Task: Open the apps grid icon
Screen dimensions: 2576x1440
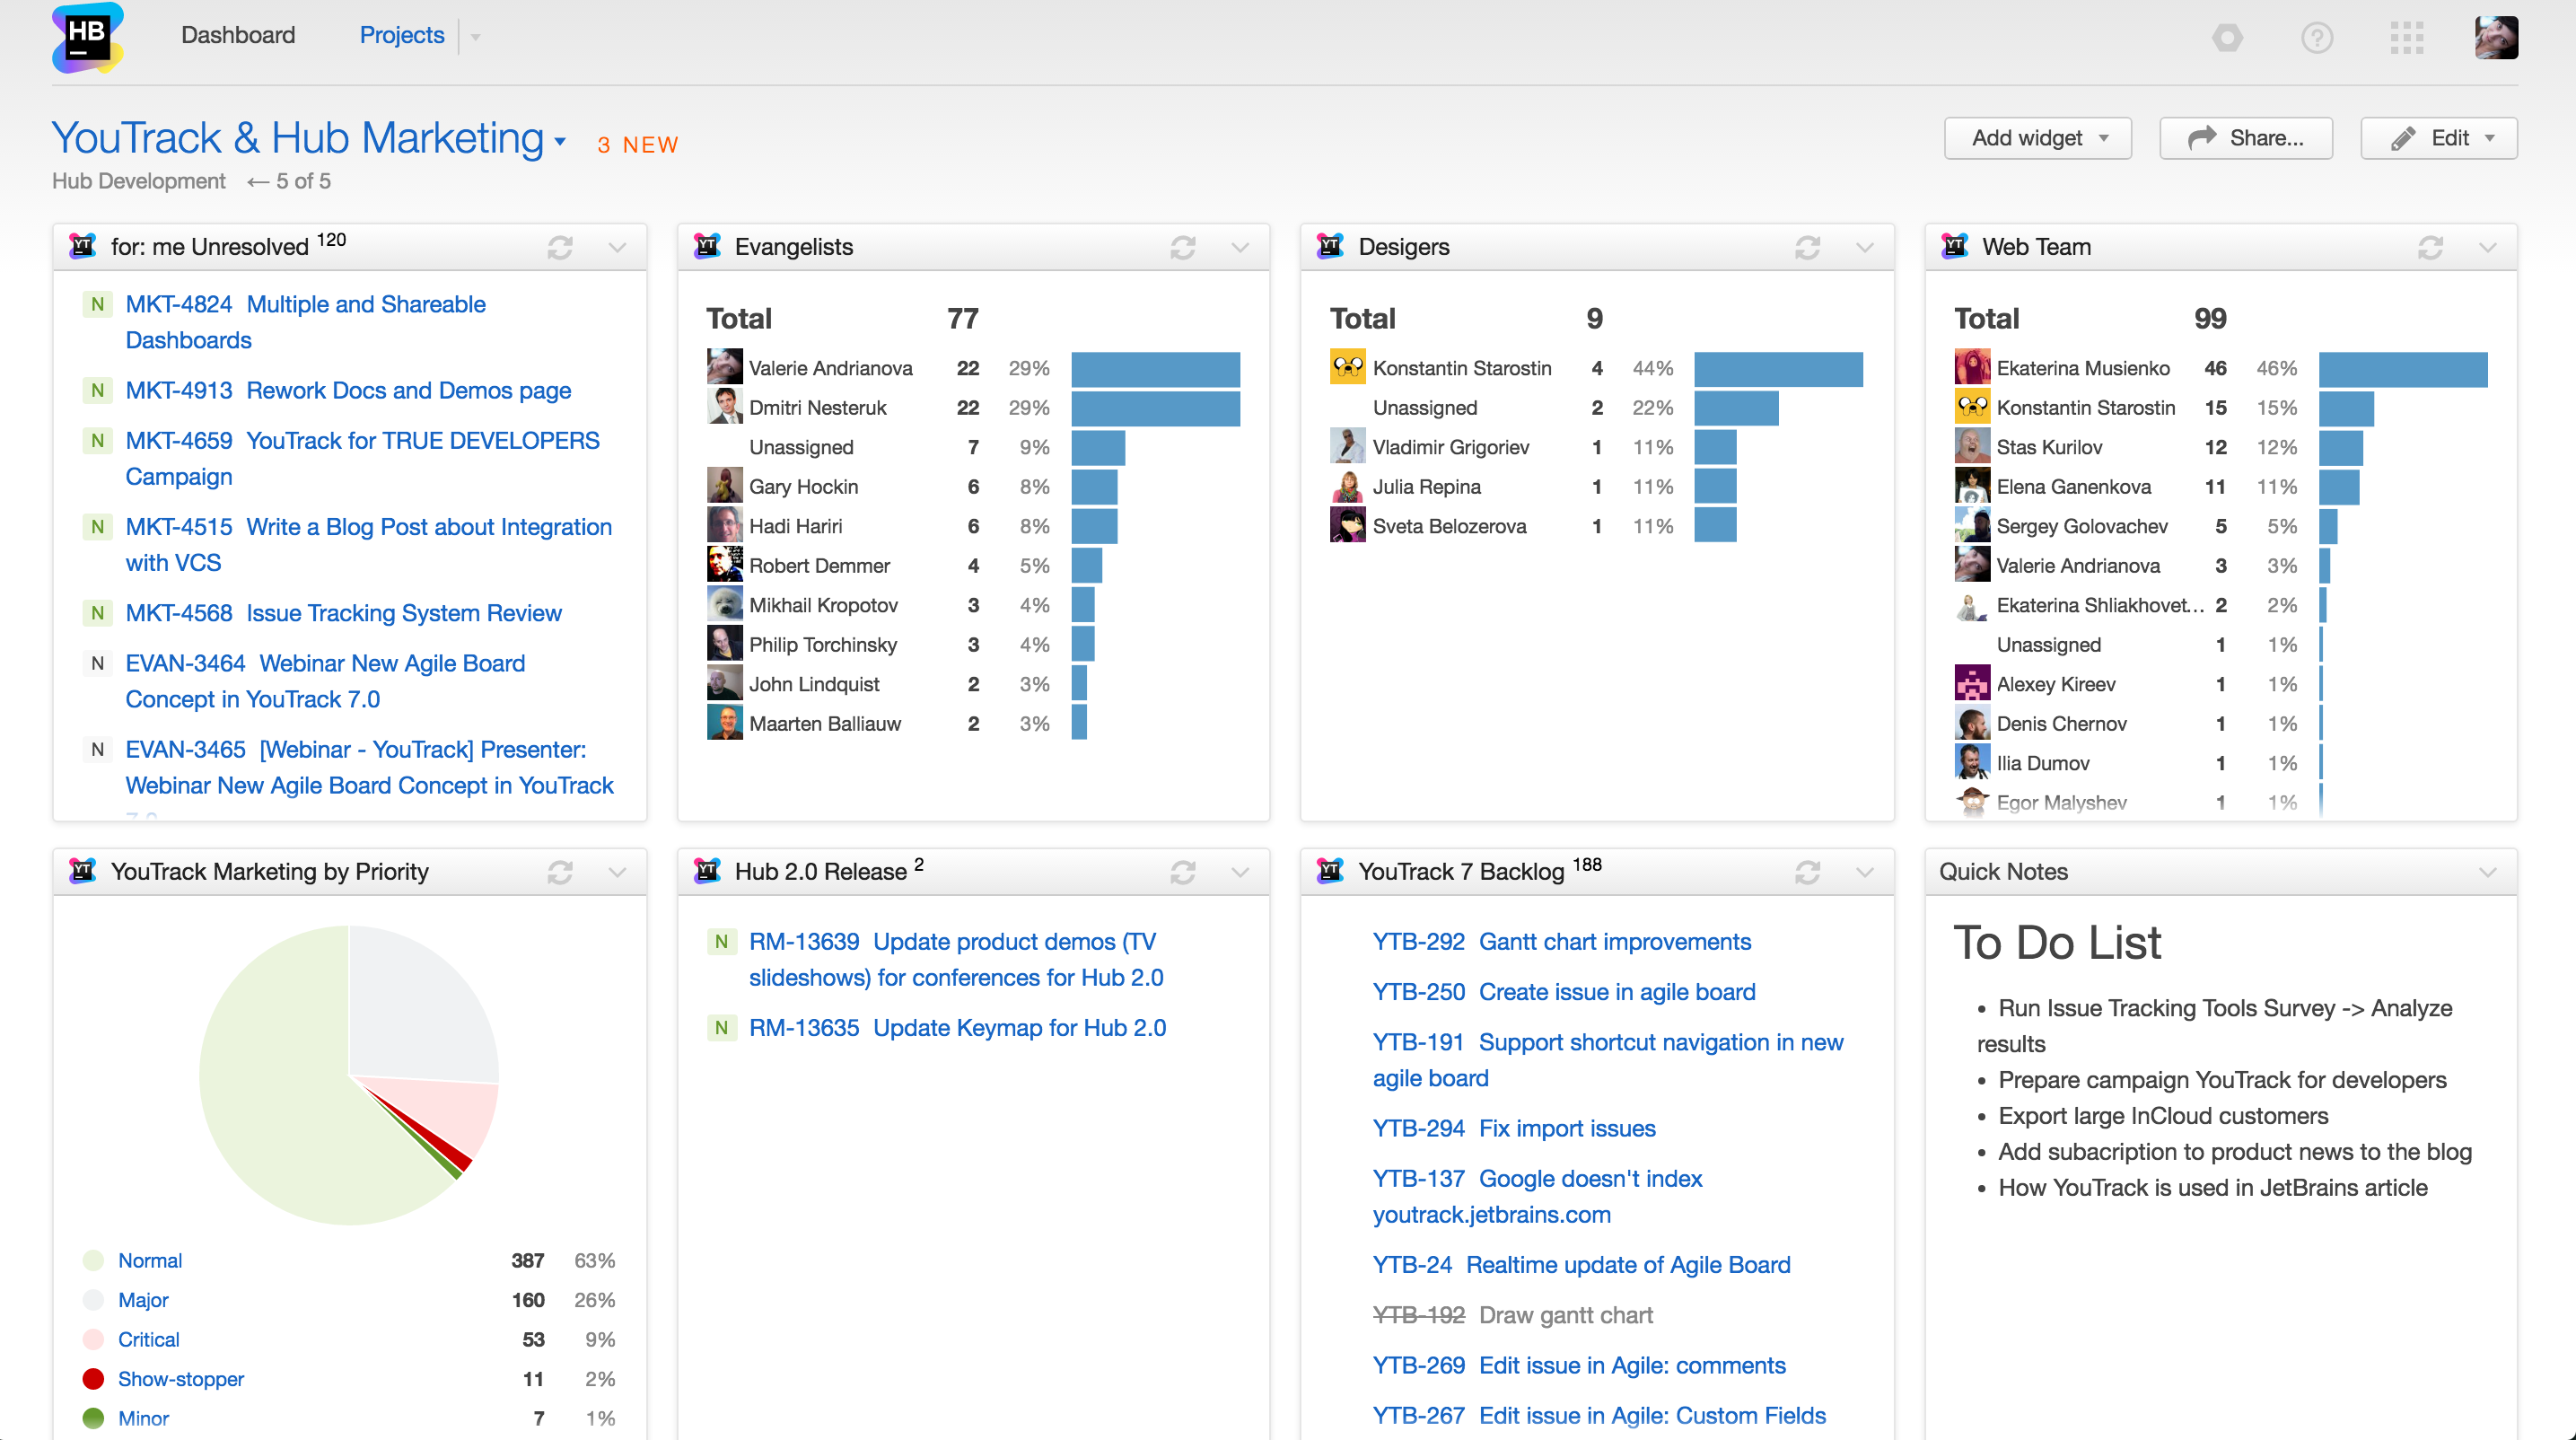Action: [2407, 38]
